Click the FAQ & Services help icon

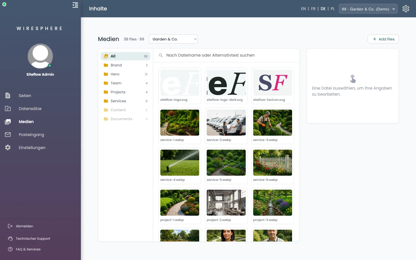point(10,249)
